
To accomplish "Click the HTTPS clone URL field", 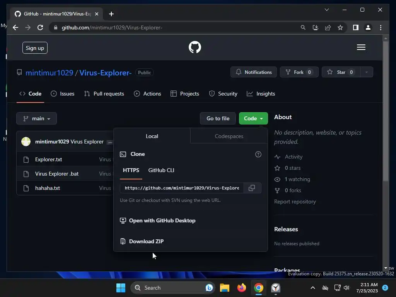I will click(x=182, y=188).
